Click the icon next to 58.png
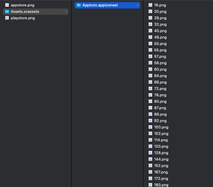 click(x=151, y=63)
